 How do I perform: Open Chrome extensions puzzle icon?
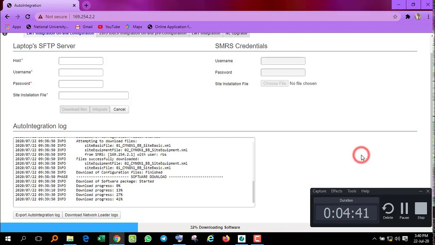[x=408, y=17]
